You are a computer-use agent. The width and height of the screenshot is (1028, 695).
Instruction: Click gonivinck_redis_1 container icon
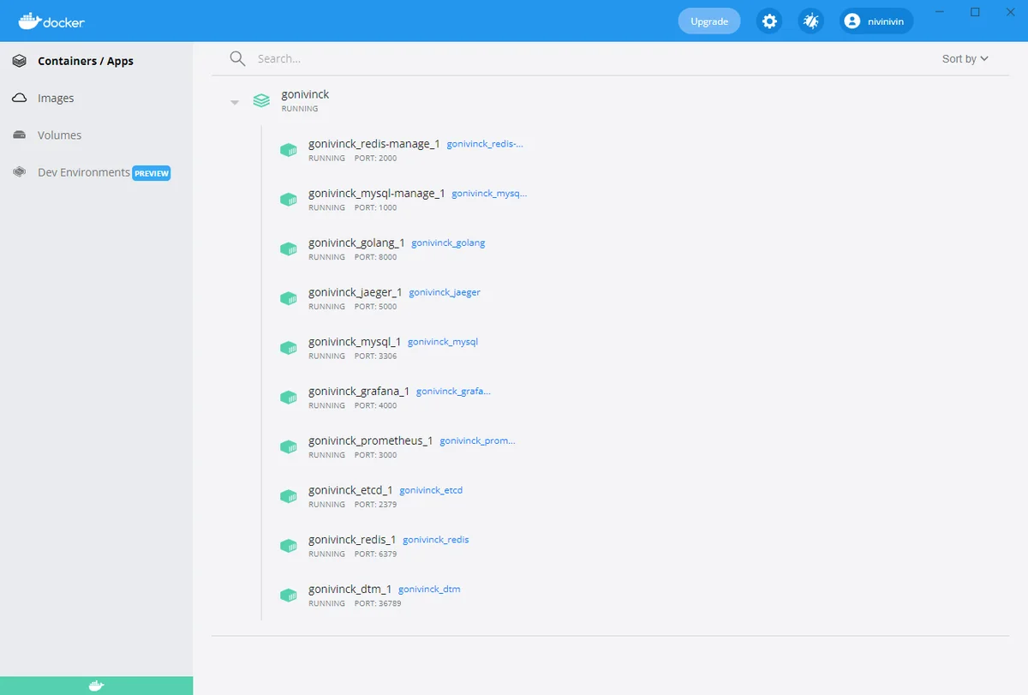(289, 546)
